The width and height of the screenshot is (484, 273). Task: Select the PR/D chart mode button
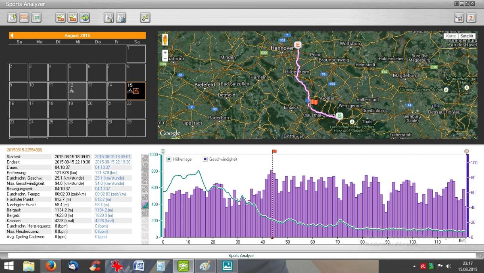click(145, 189)
